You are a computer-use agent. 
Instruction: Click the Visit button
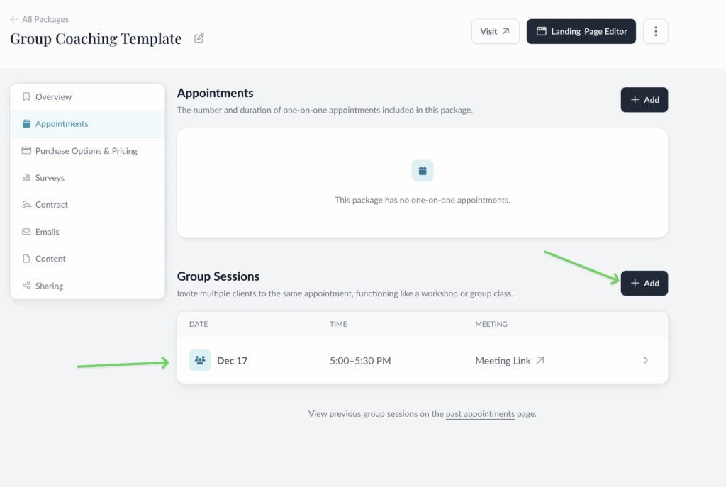[495, 31]
